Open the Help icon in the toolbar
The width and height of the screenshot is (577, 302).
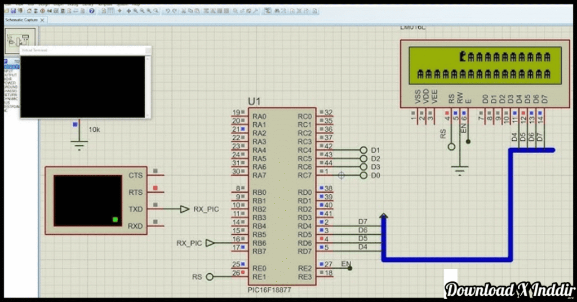[x=91, y=11]
